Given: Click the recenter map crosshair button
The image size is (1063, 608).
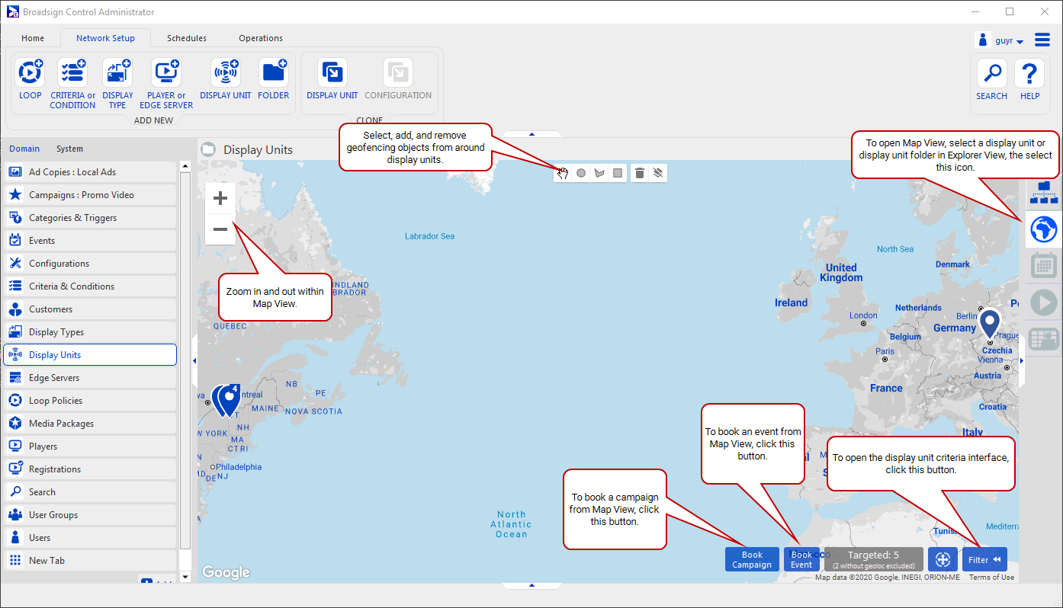Looking at the screenshot, I should 943,560.
